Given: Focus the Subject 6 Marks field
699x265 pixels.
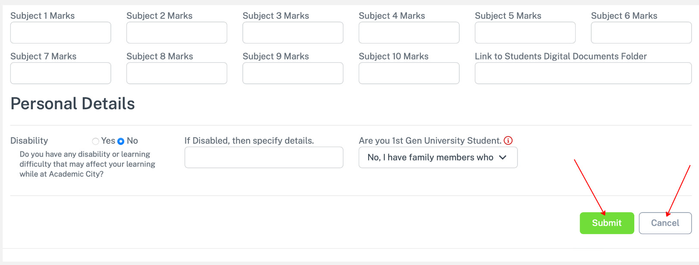Looking at the screenshot, I should coord(641,33).
